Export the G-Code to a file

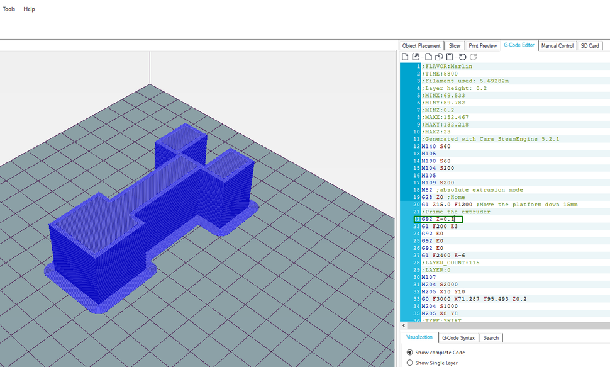point(416,57)
